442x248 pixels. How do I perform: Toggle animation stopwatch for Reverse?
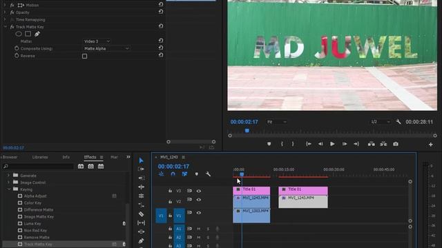[x=17, y=56]
